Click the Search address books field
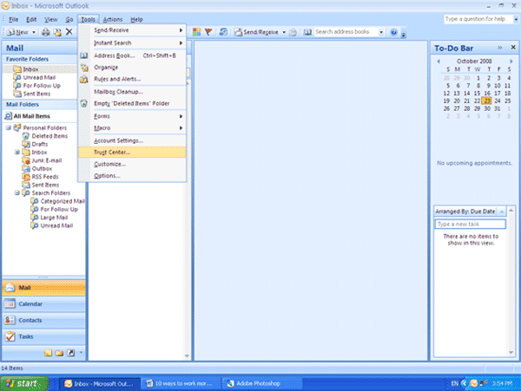521x391 pixels. 346,32
